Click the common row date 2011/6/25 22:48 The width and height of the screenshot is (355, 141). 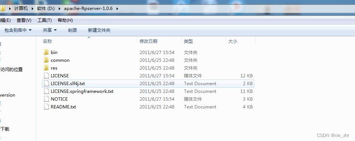[157, 60]
